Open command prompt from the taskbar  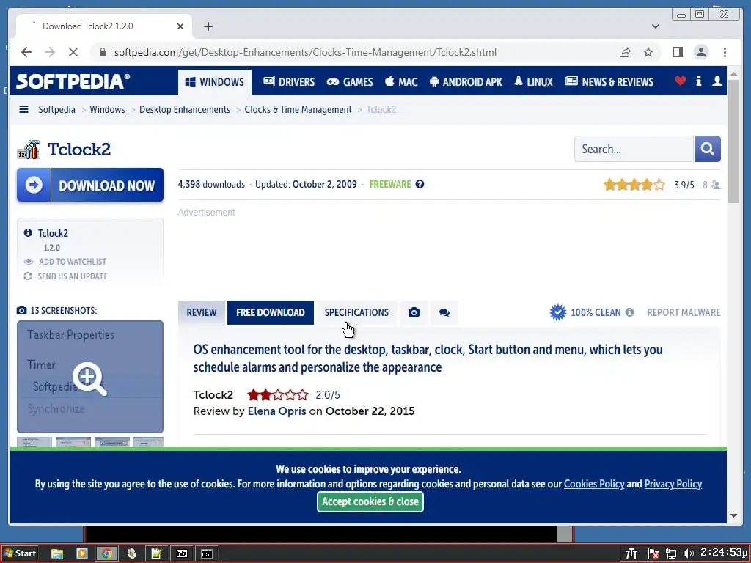[x=206, y=554]
